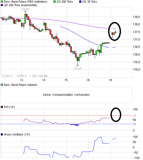The width and height of the screenshot is (143, 160).
Task: Click the price axis value 137,5
Action: pyautogui.click(x=136, y=32)
